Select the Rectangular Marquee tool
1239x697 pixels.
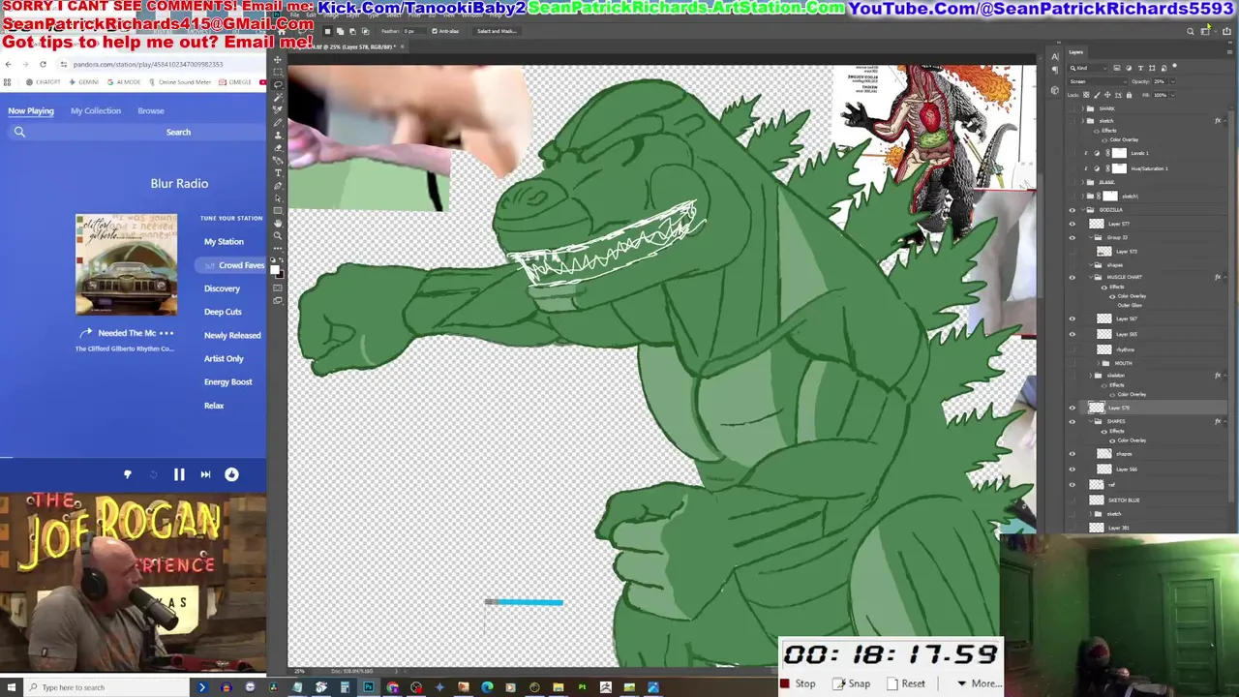click(x=278, y=72)
